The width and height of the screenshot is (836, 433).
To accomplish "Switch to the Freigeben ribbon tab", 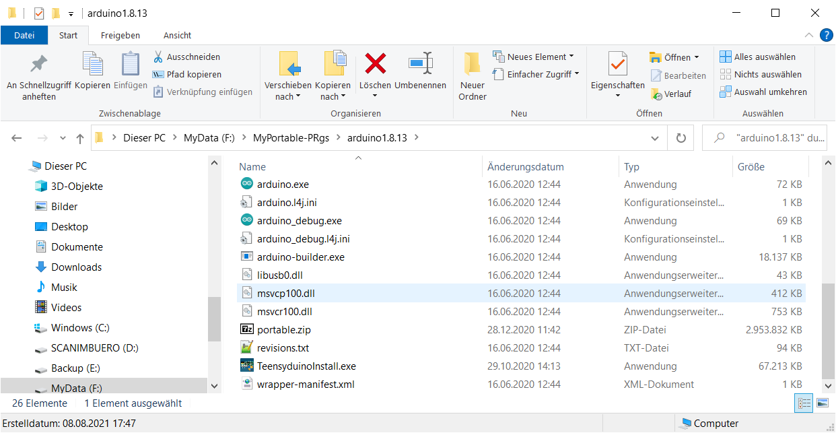I will [120, 35].
